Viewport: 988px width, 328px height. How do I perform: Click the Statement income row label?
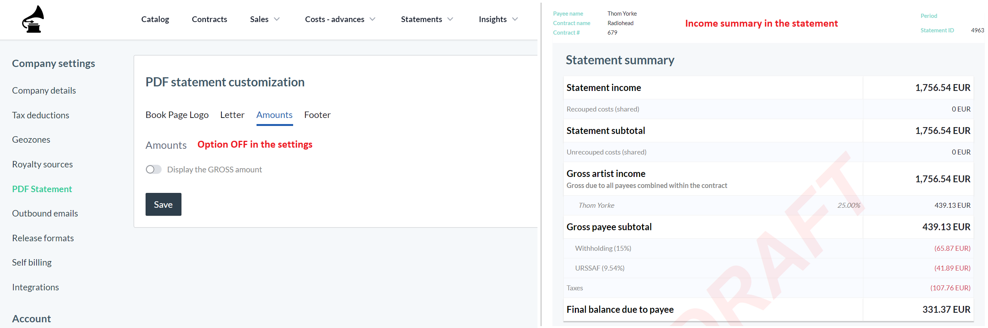604,88
